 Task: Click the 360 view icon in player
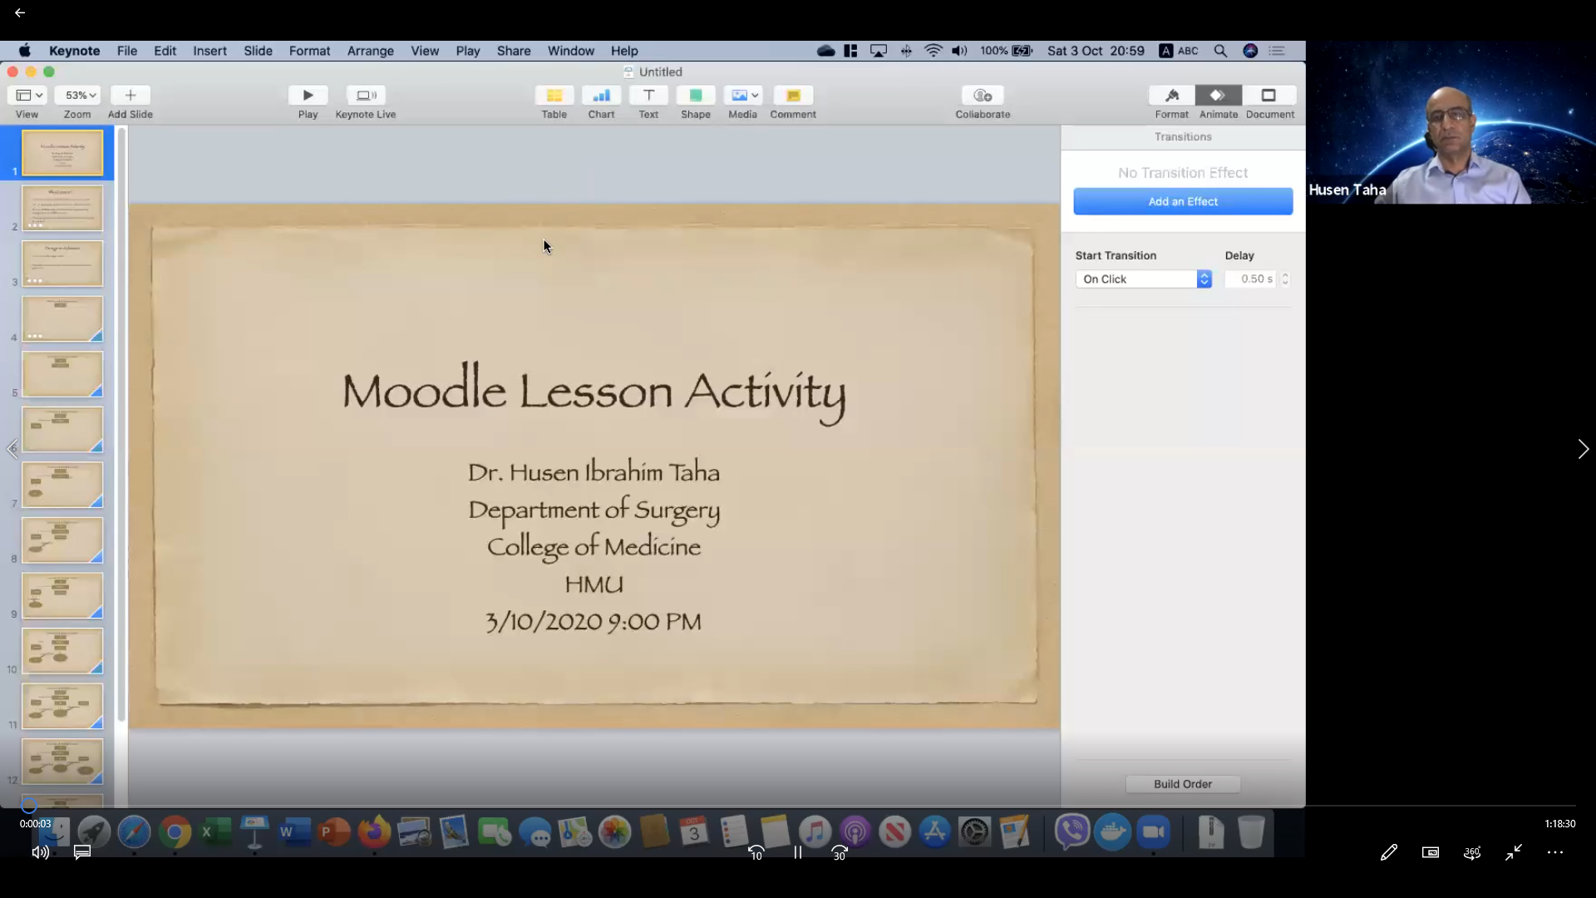[x=1472, y=852]
